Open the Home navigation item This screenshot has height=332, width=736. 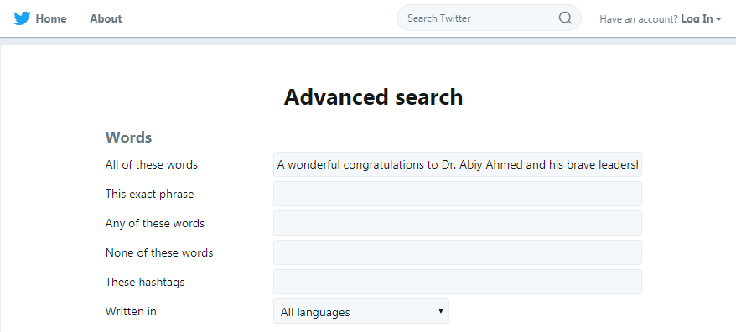(51, 18)
